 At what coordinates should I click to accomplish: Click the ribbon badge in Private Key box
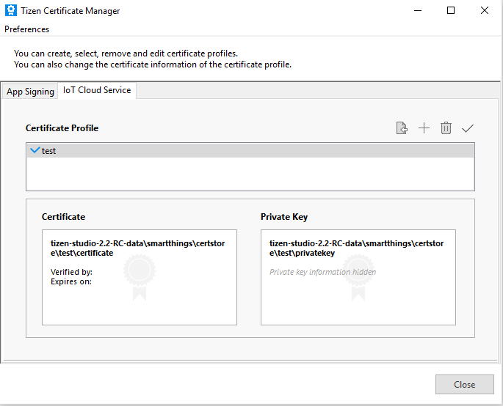click(x=358, y=276)
